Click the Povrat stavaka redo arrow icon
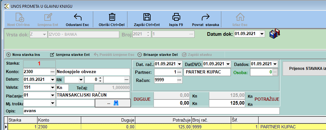Viewport: 326px width, 130px height. pos(206,17)
